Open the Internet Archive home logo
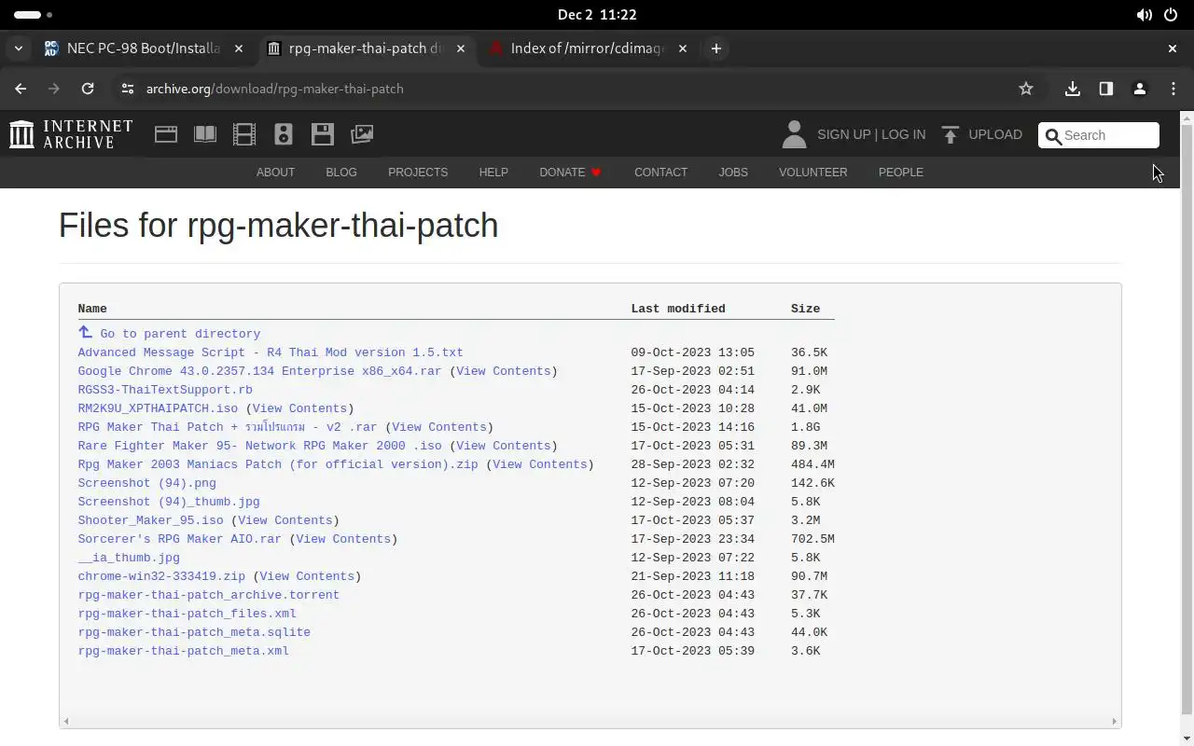This screenshot has width=1194, height=746. pos(71,134)
